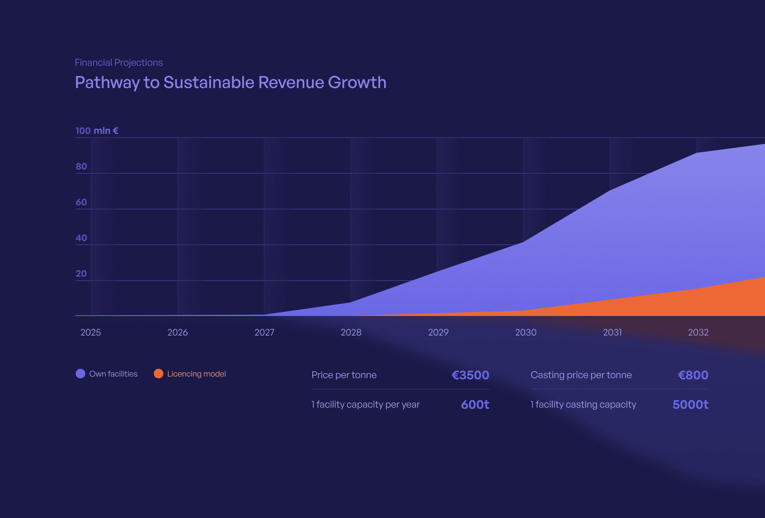Click '1 facility casting capacity' label
The width and height of the screenshot is (765, 518).
[x=583, y=404]
